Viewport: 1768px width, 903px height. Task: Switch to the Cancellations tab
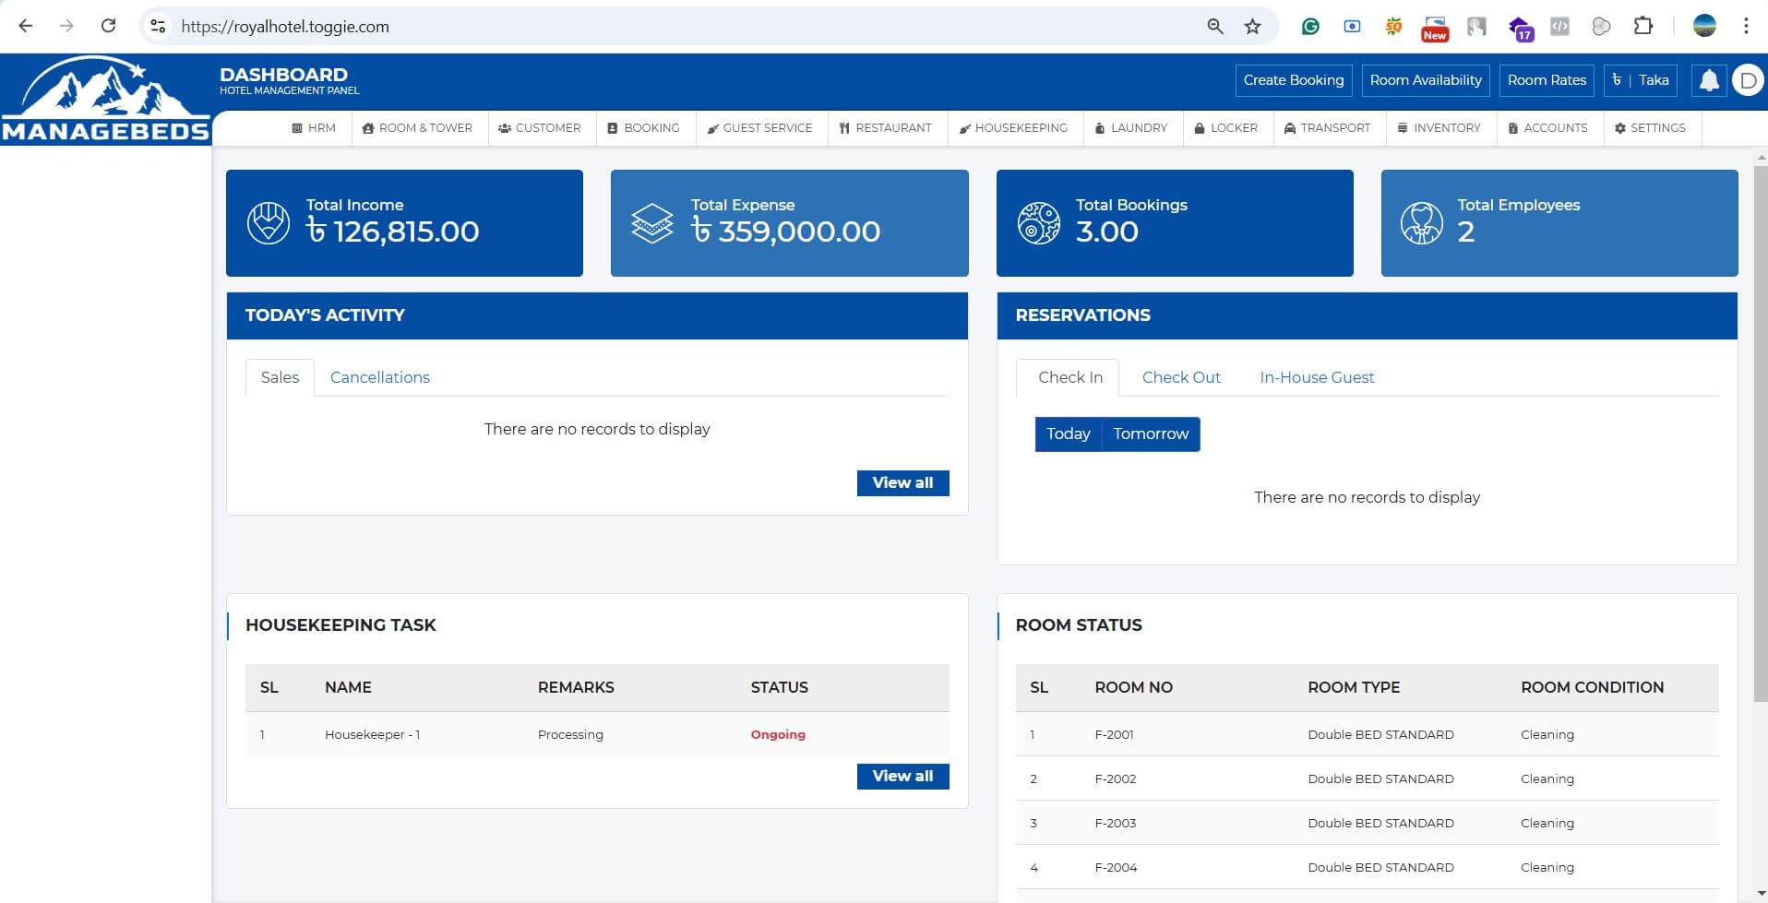[x=379, y=377]
